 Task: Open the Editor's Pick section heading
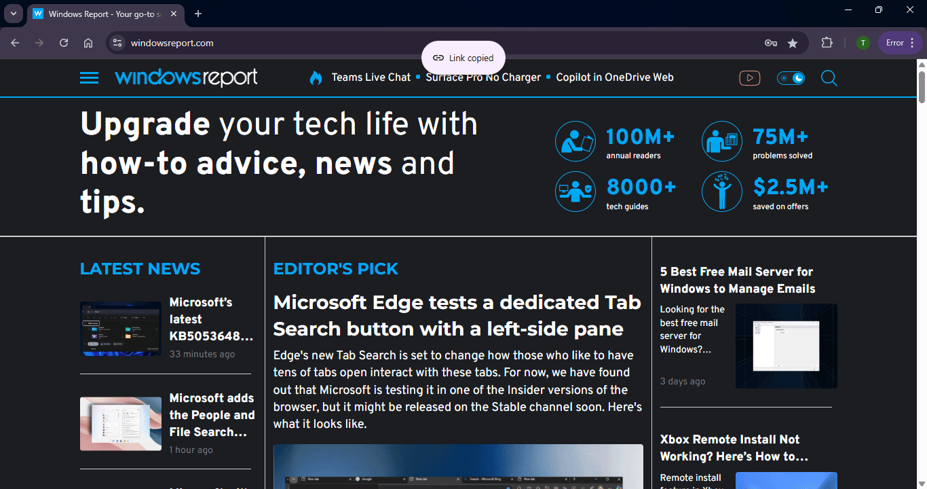pos(335,269)
